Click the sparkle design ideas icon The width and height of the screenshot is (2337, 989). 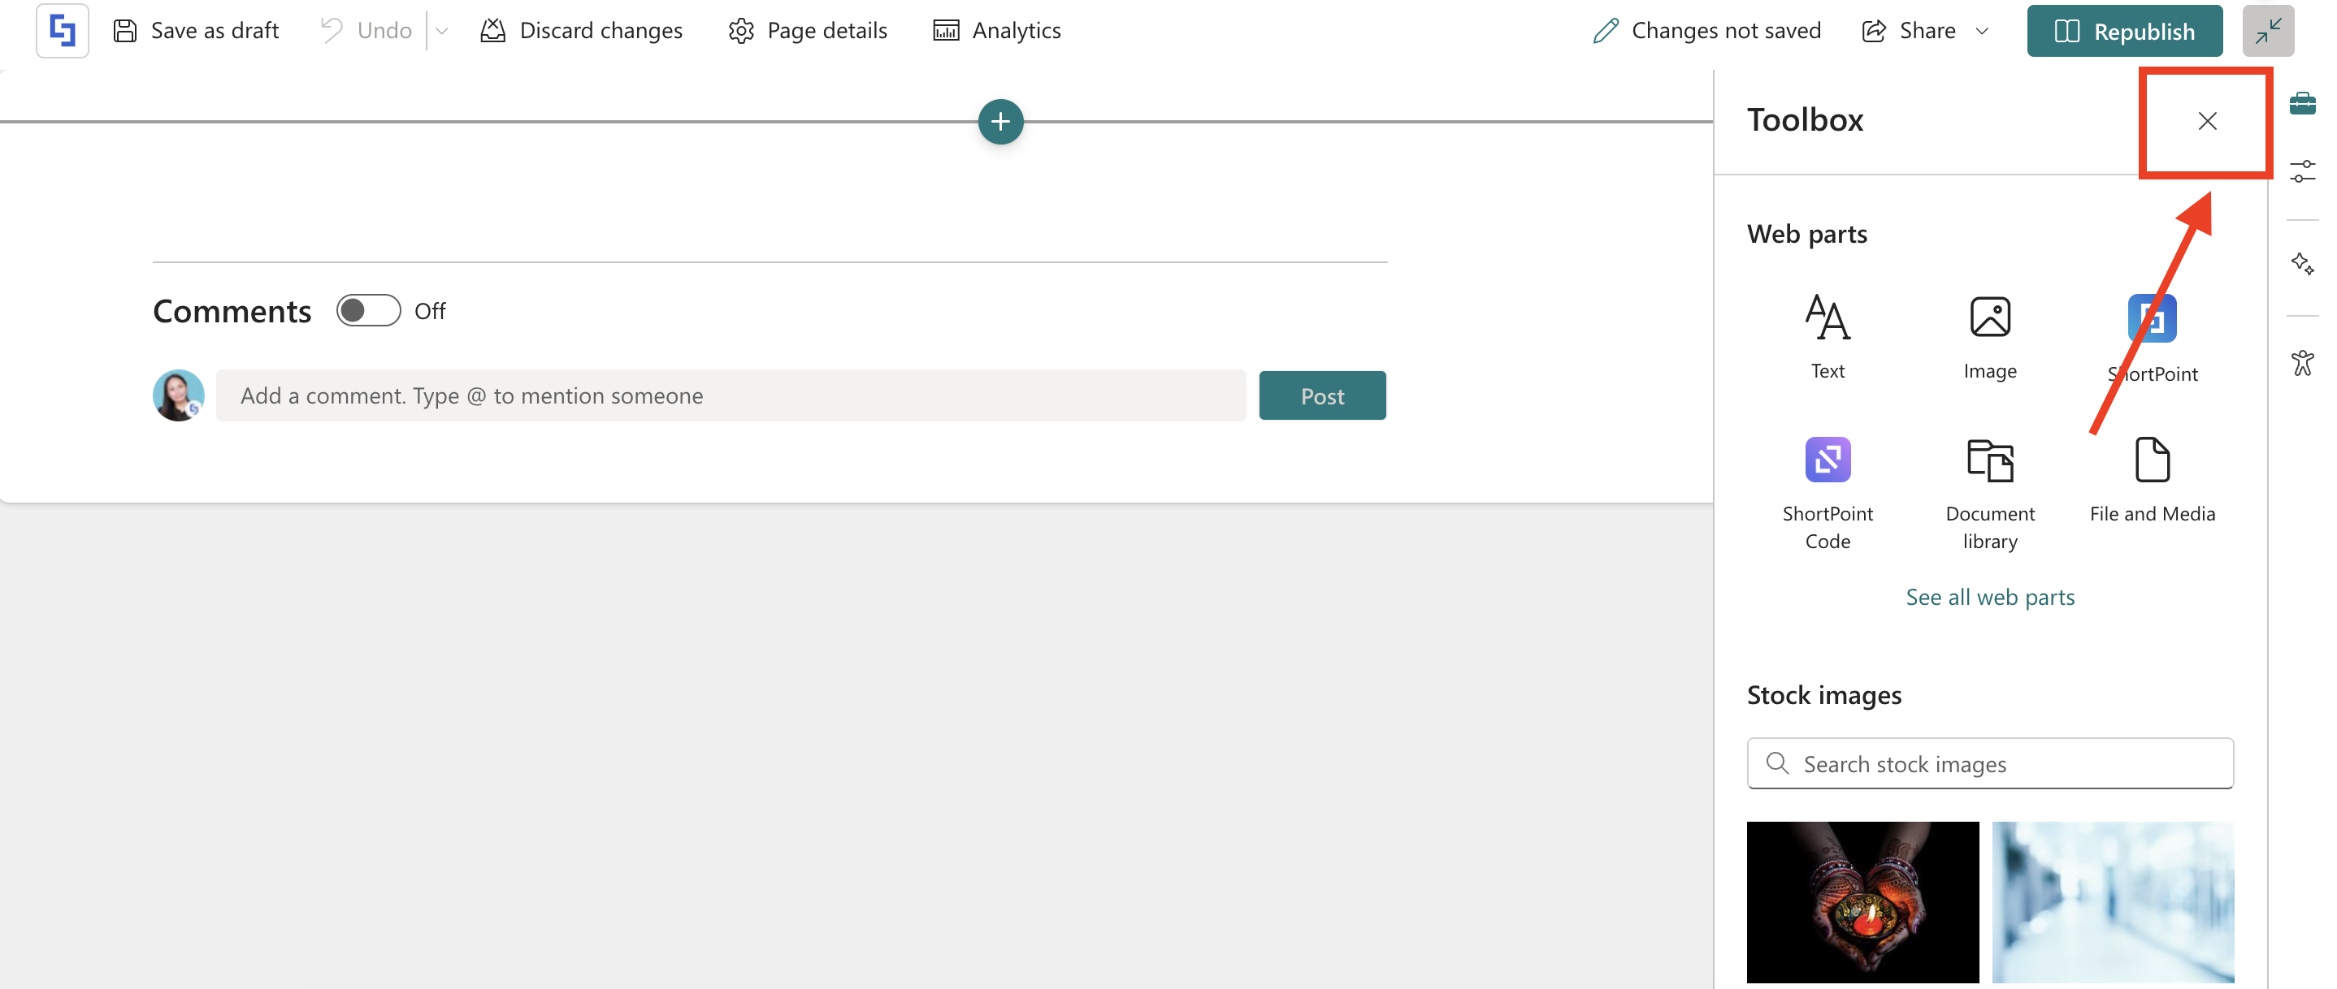(2301, 264)
